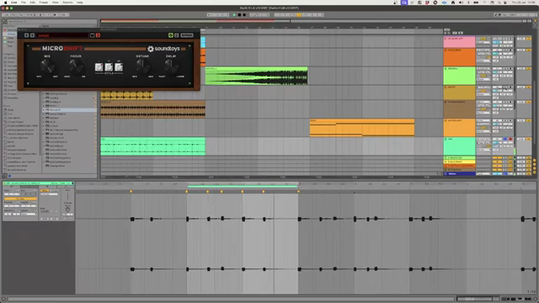Select the teal track header
This screenshot has width=539, height=303.
point(459,146)
